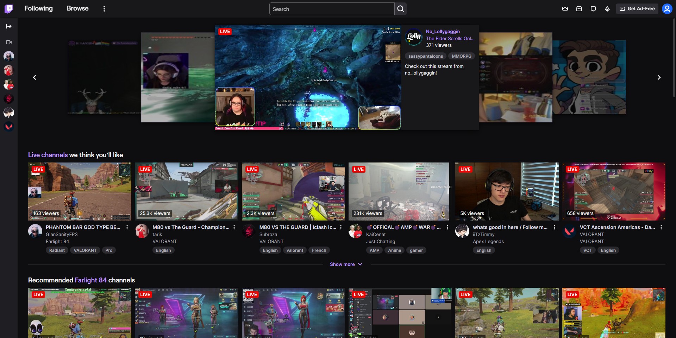Open options for PHANTOM BAR GOD stream
The height and width of the screenshot is (338, 676).
pos(127,228)
